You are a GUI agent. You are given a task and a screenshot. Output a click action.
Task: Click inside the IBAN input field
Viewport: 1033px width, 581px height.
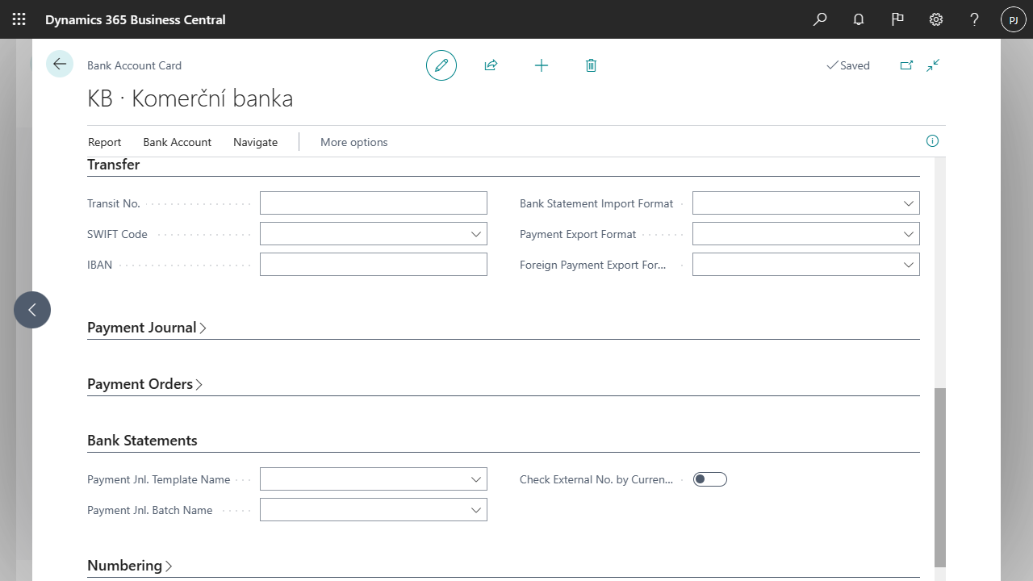[373, 264]
